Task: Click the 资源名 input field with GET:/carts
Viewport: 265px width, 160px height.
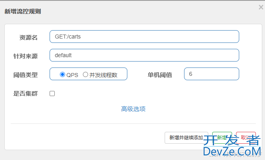Action: 144,37
